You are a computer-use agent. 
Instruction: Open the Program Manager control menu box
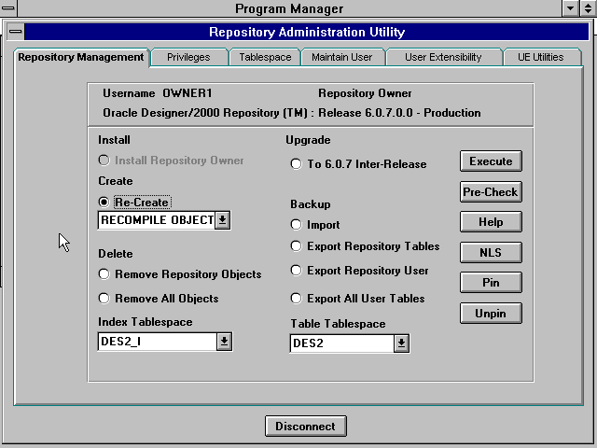(x=8, y=8)
